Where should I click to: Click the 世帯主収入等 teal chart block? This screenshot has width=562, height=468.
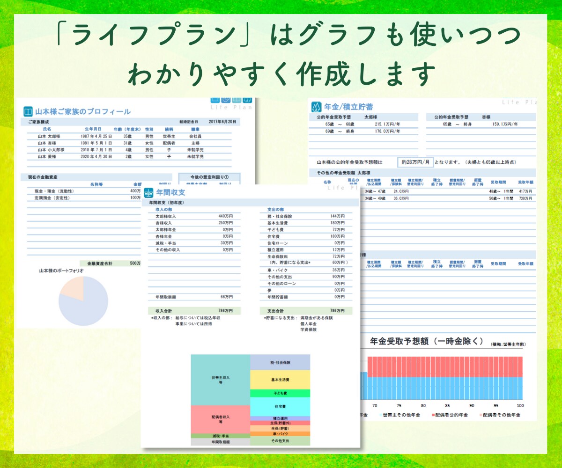coord(220,380)
